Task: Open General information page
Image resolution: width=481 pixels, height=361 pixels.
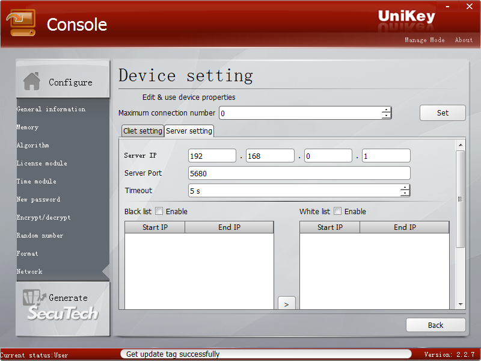Action: click(x=51, y=109)
